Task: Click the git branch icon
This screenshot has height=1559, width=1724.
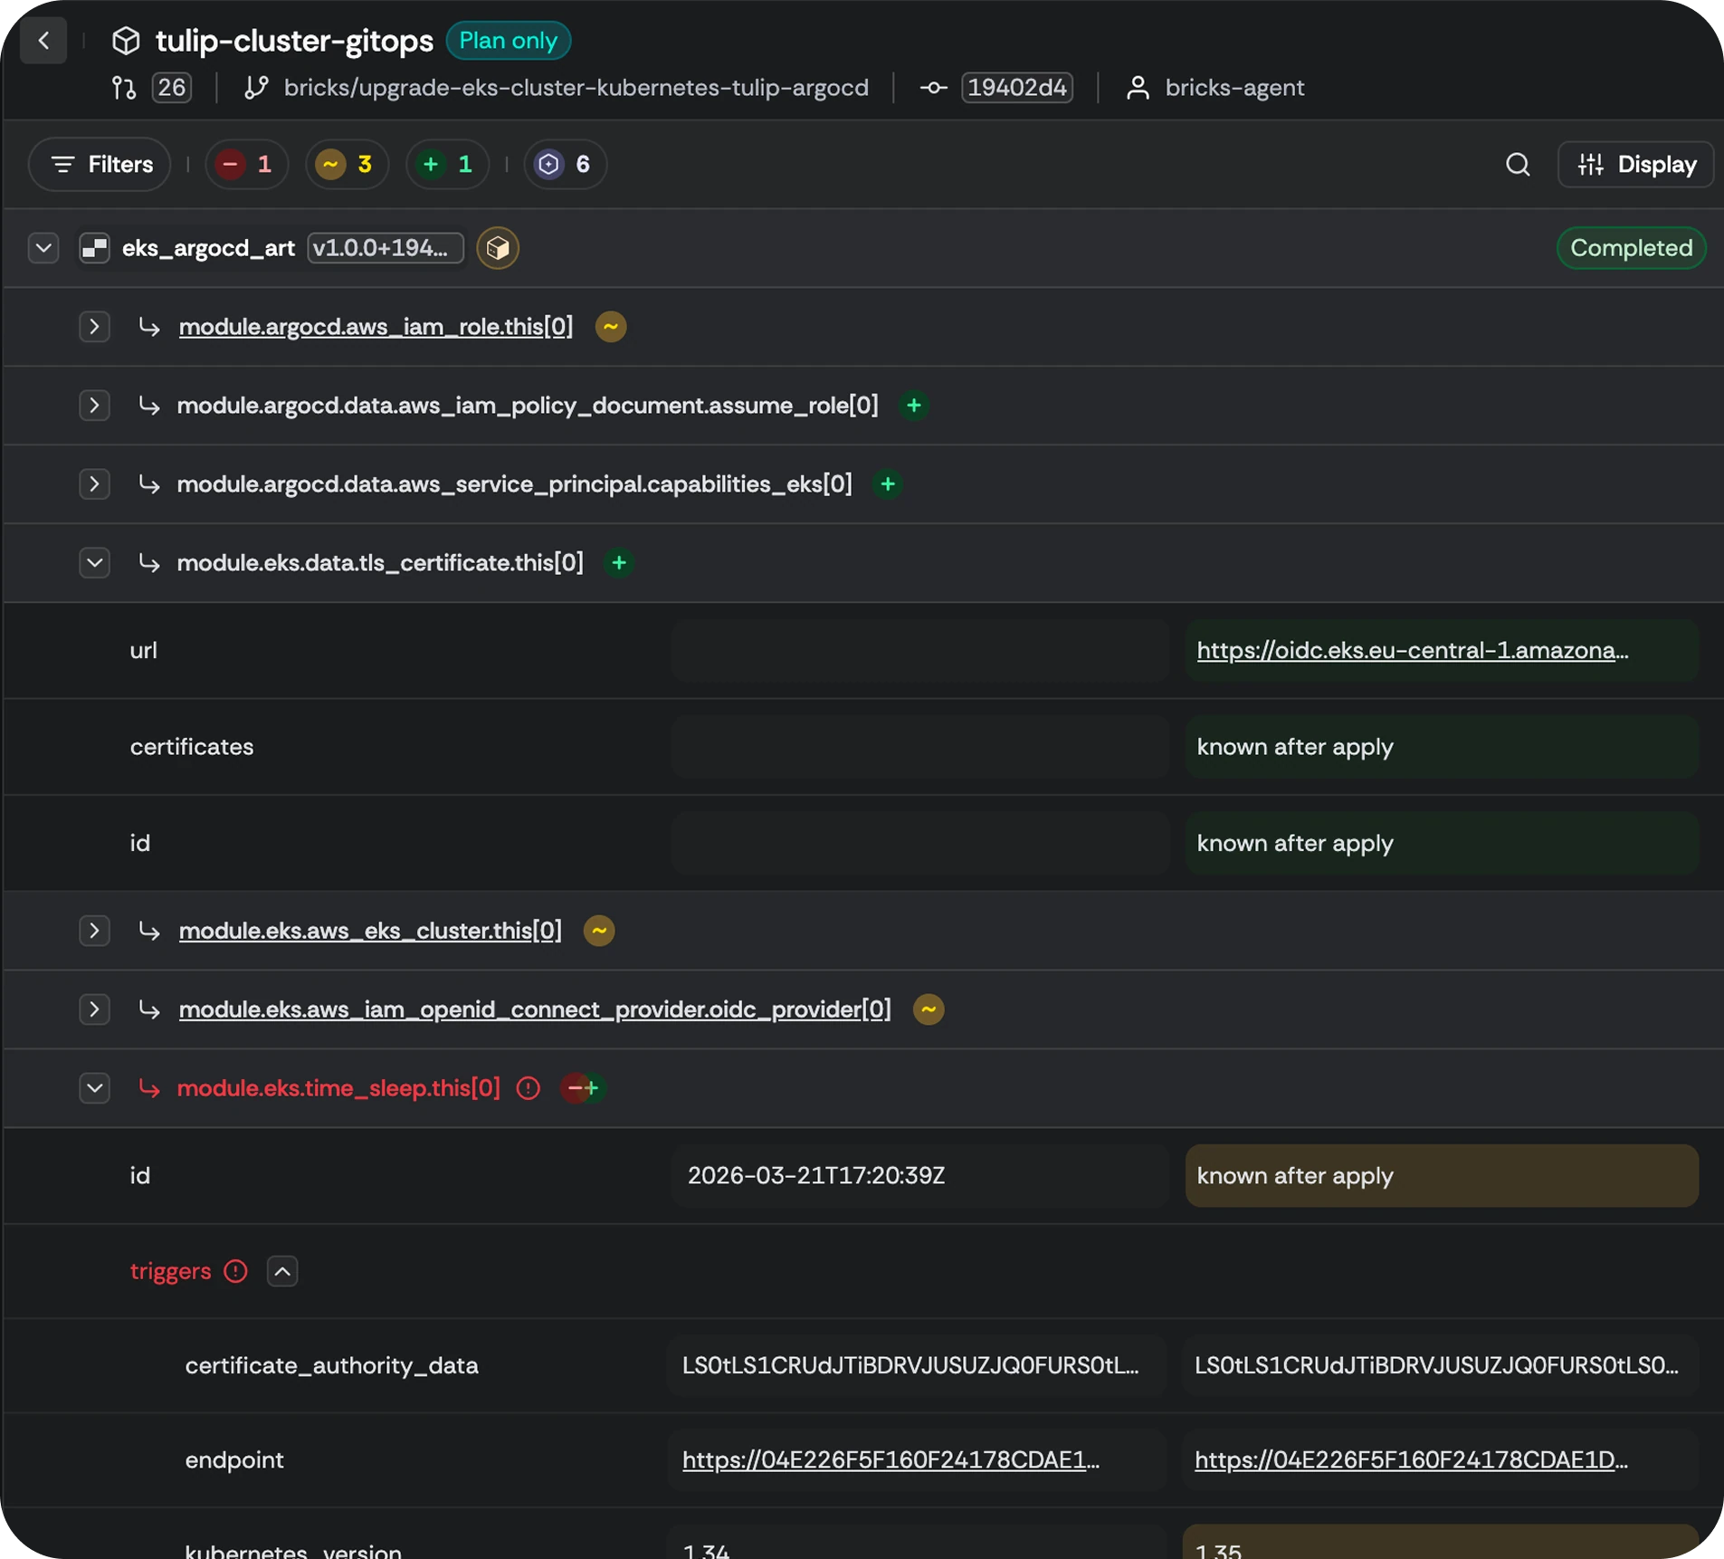Action: (x=257, y=88)
